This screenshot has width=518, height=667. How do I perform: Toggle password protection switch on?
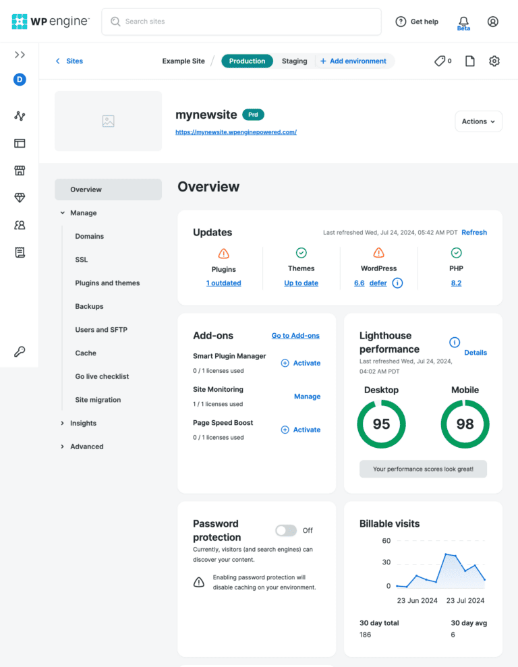[286, 531]
